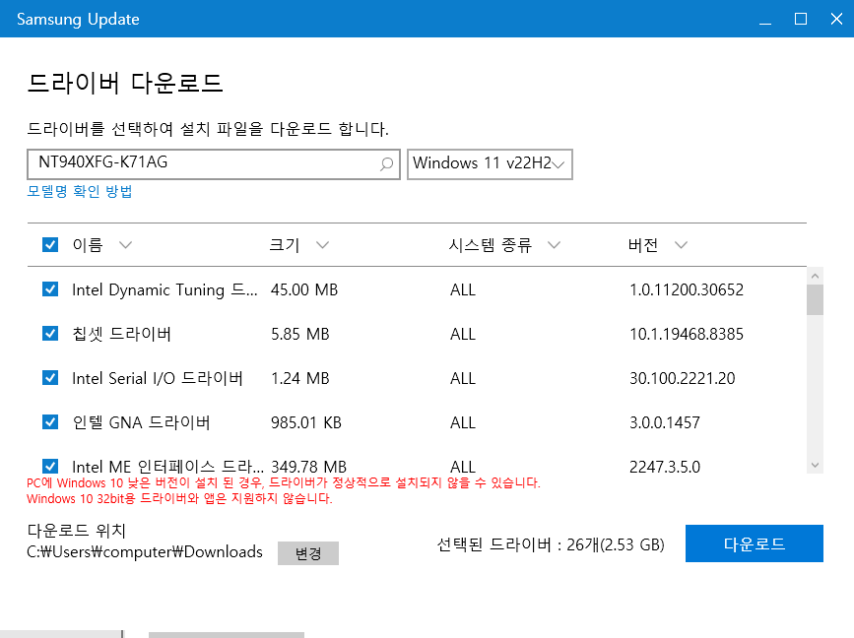Click the 선택된 드라이버 : 26개 summary text
Viewport: 854px width, 638px height.
(x=551, y=544)
